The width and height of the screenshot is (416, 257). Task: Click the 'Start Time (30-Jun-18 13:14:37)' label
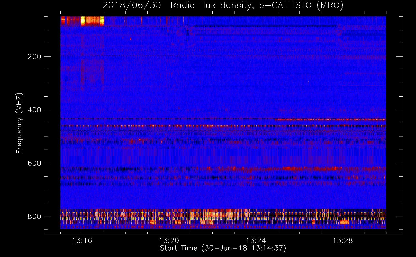click(223, 248)
